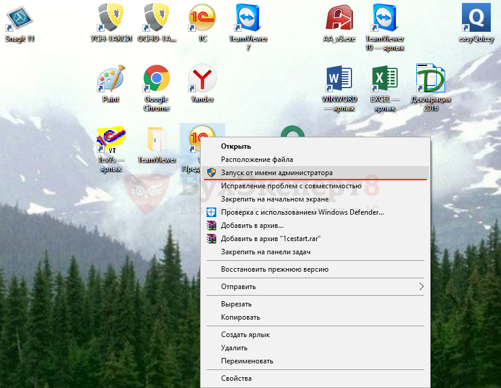Select the Paint desktop shortcut
Screen dimensions: 501x388
pyautogui.click(x=111, y=83)
